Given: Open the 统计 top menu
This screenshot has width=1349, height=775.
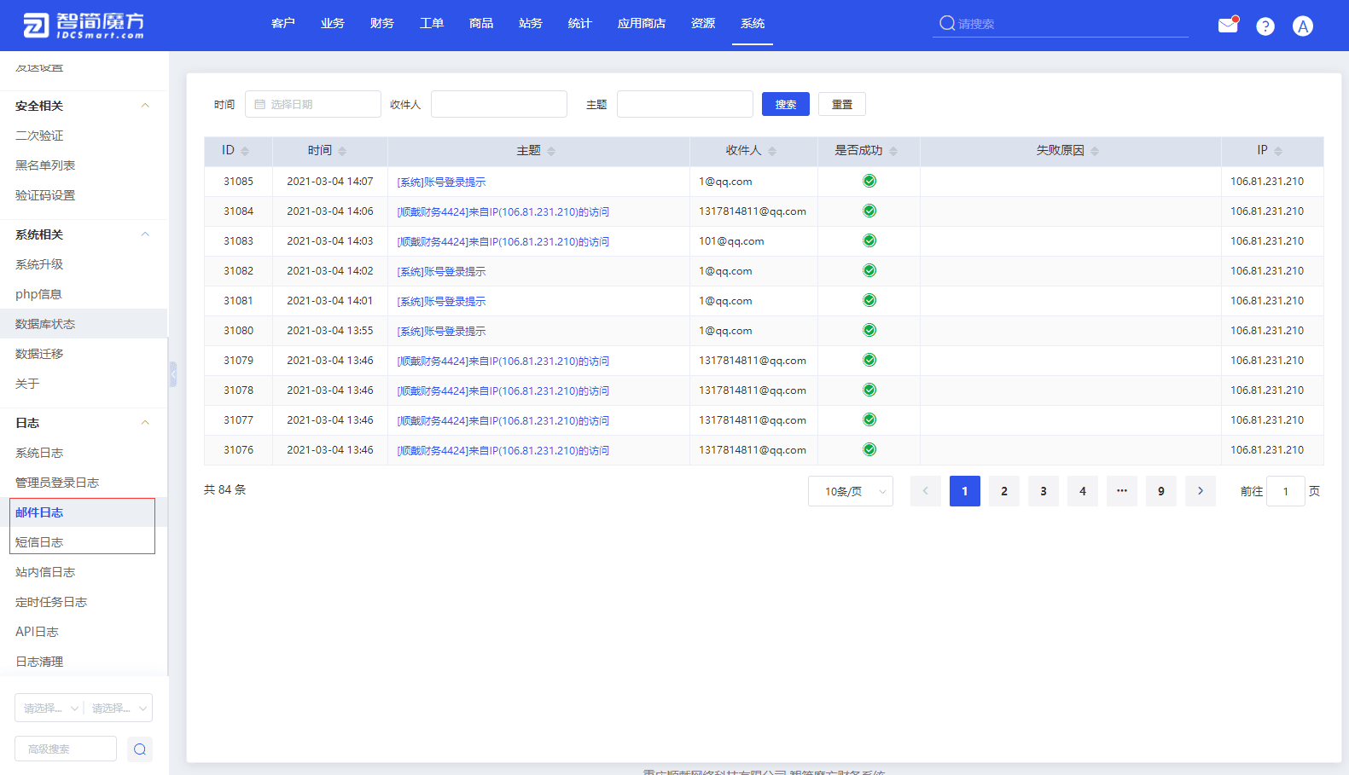Looking at the screenshot, I should [x=580, y=23].
